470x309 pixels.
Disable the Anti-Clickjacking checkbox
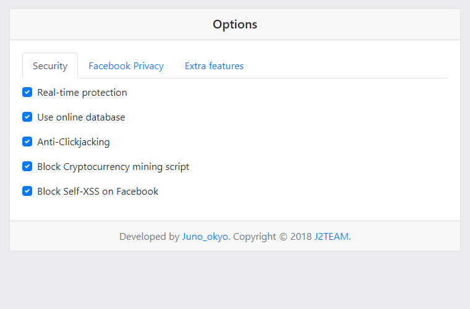(x=27, y=142)
